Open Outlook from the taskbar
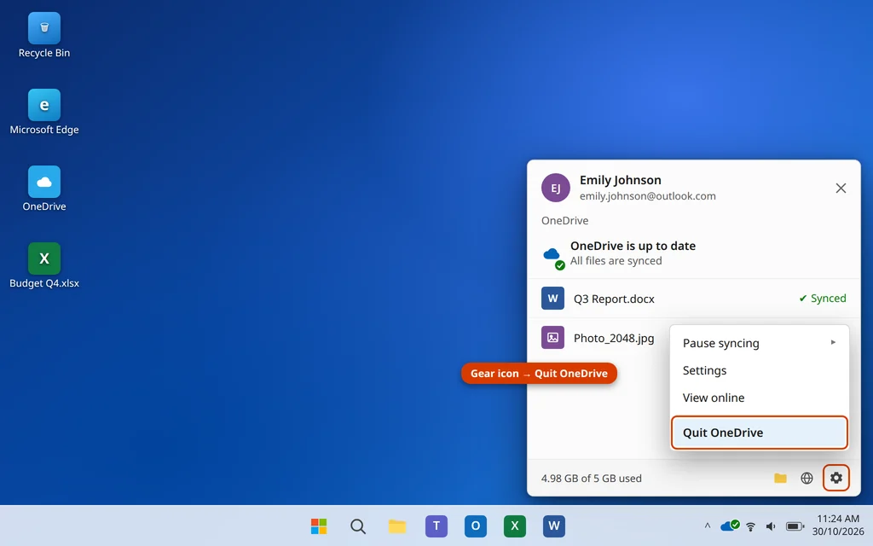 click(x=476, y=526)
